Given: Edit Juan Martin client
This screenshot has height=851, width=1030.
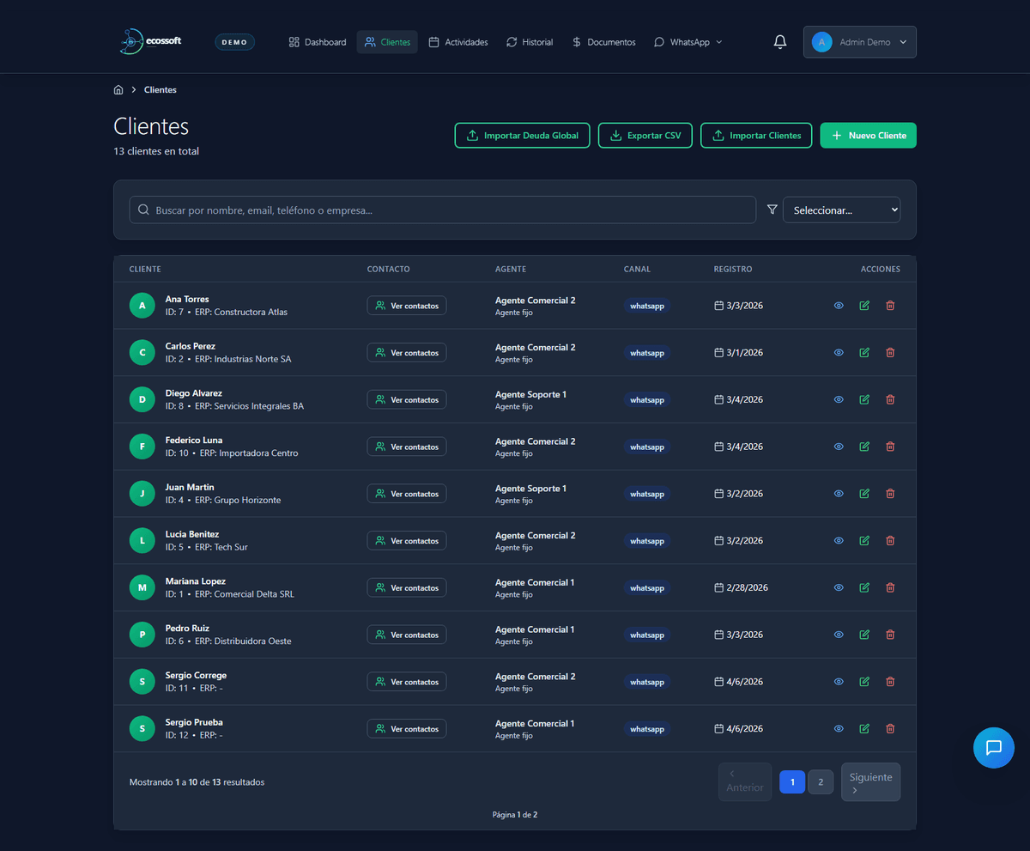Looking at the screenshot, I should 864,494.
